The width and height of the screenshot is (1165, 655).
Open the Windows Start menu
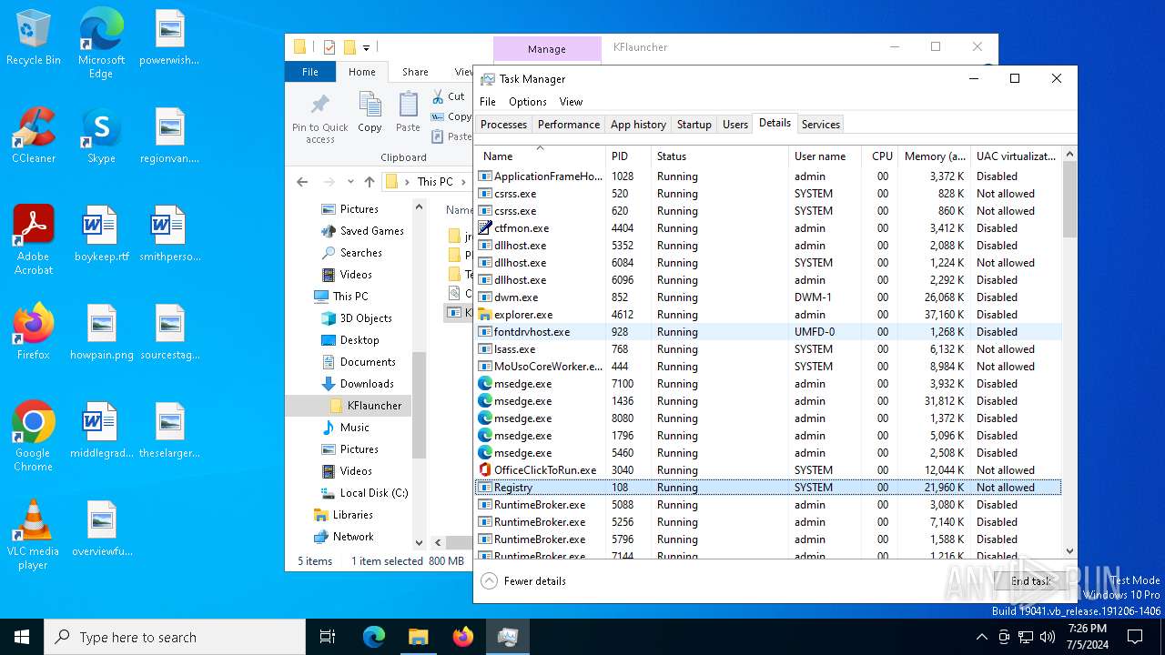pos(22,637)
